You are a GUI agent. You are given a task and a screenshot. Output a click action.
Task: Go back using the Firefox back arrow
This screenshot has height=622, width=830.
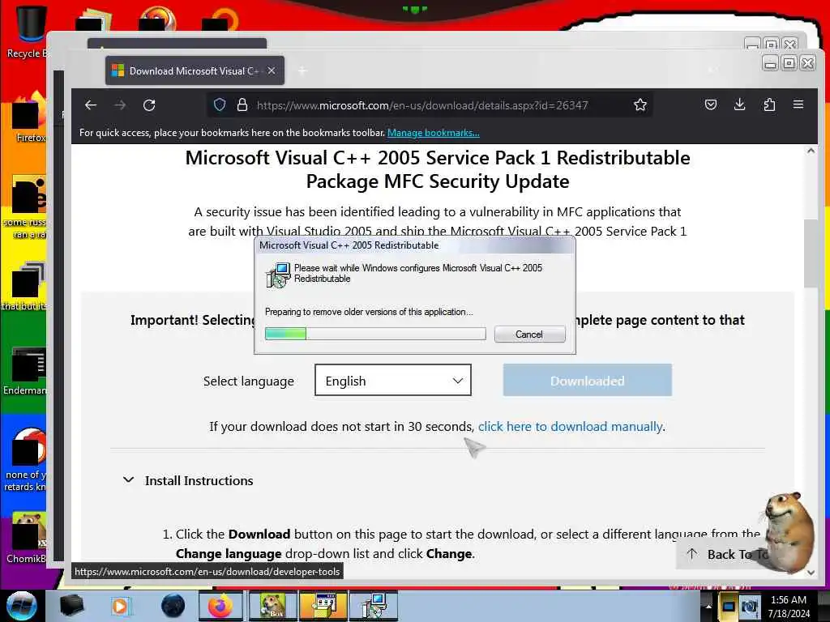pos(91,105)
